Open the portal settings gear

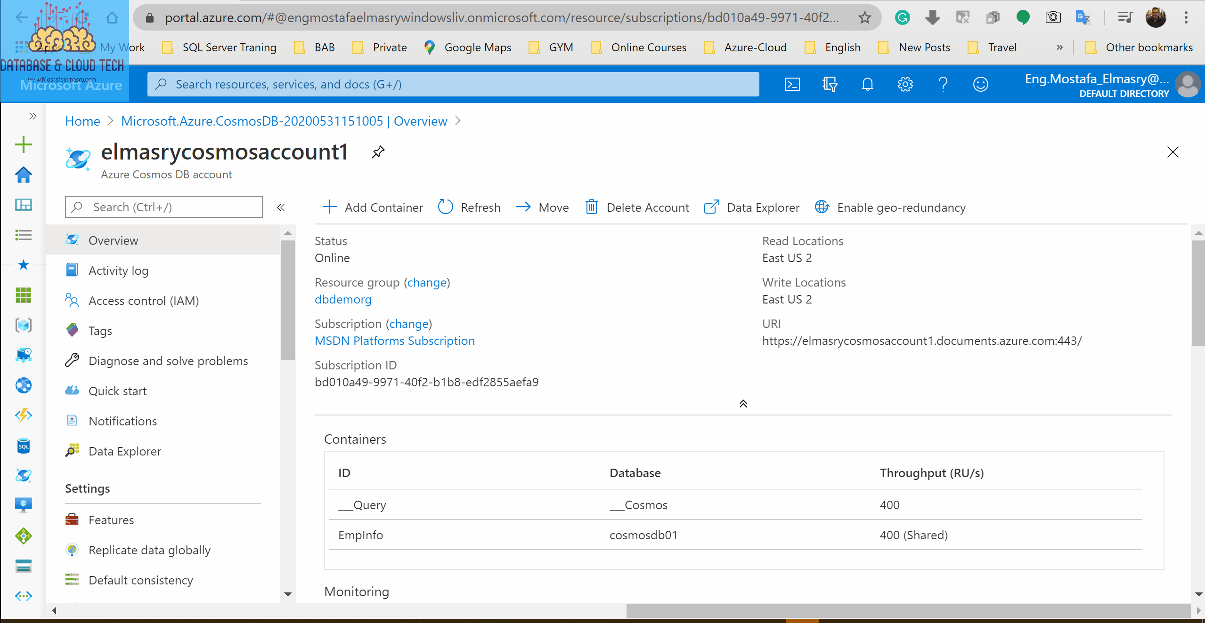coord(905,85)
